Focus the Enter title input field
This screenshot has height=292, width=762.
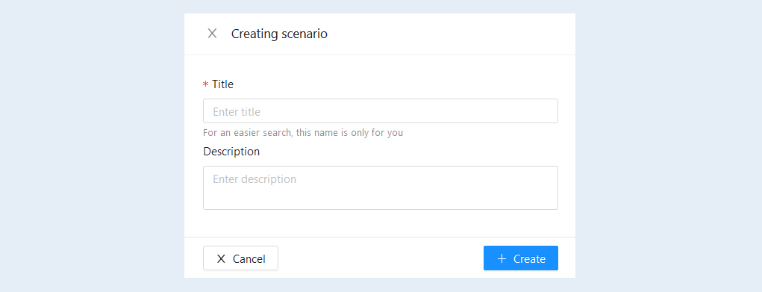point(380,111)
